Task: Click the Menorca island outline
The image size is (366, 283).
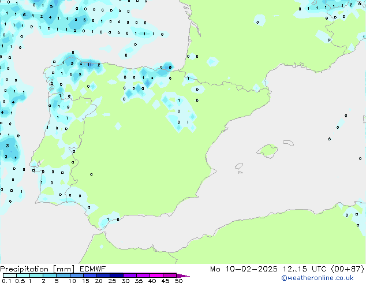Action: pos(289,143)
